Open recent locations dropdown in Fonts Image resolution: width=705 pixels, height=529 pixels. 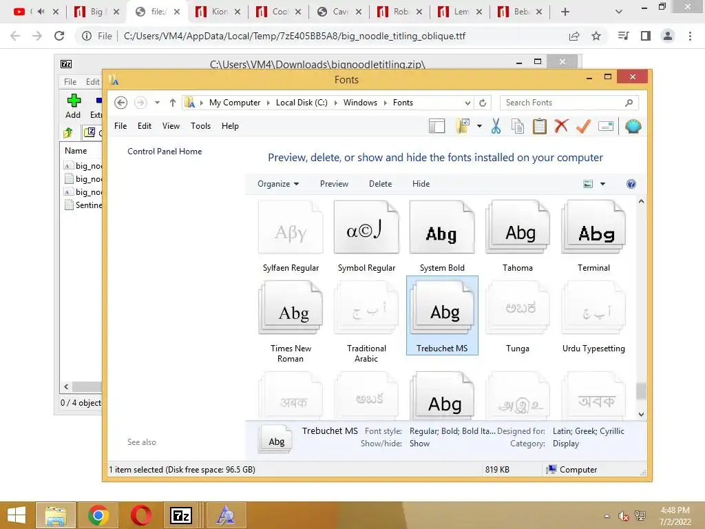(157, 103)
